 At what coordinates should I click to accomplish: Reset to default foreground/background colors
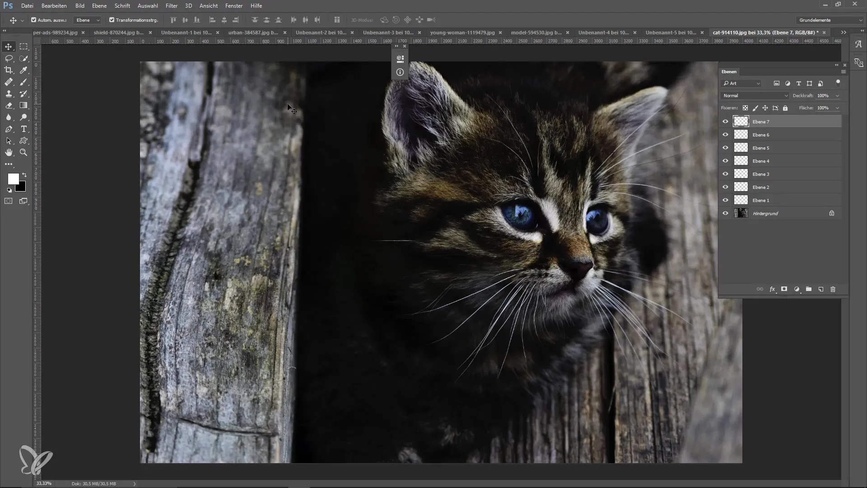[x=9, y=190]
